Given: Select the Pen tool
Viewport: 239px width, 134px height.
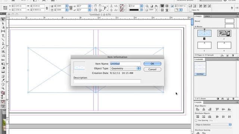Looking at the screenshot, I should click(3, 44).
